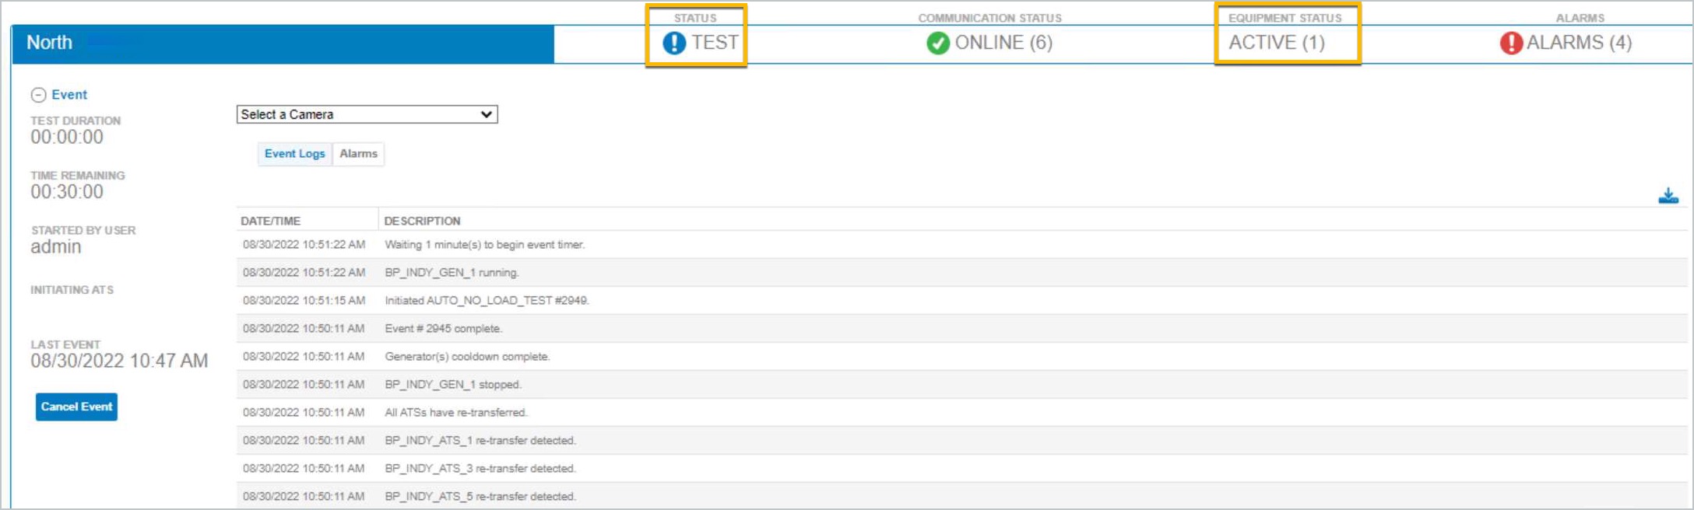Download the event log with the download icon
Viewport: 1694px width, 510px height.
(x=1668, y=196)
